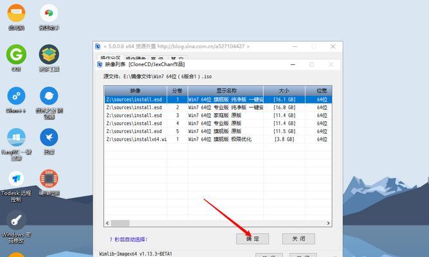The height and width of the screenshot is (257, 429).
Task: Minimize the 5.0.0.6 x64 main window
Action: click(x=295, y=46)
